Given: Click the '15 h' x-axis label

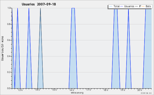Looking at the screenshot, I should point(54,90).
